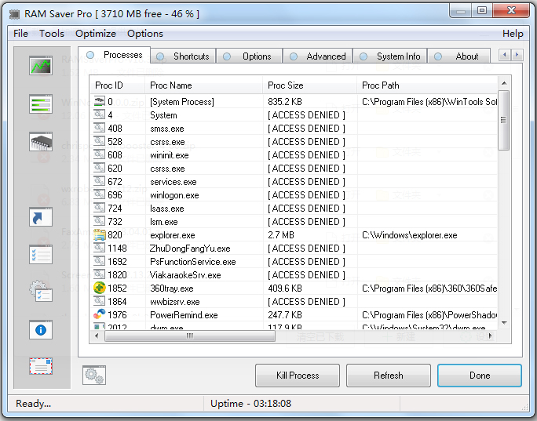Select the PowerRemind.exe process name
This screenshot has height=421, width=537.
(184, 315)
